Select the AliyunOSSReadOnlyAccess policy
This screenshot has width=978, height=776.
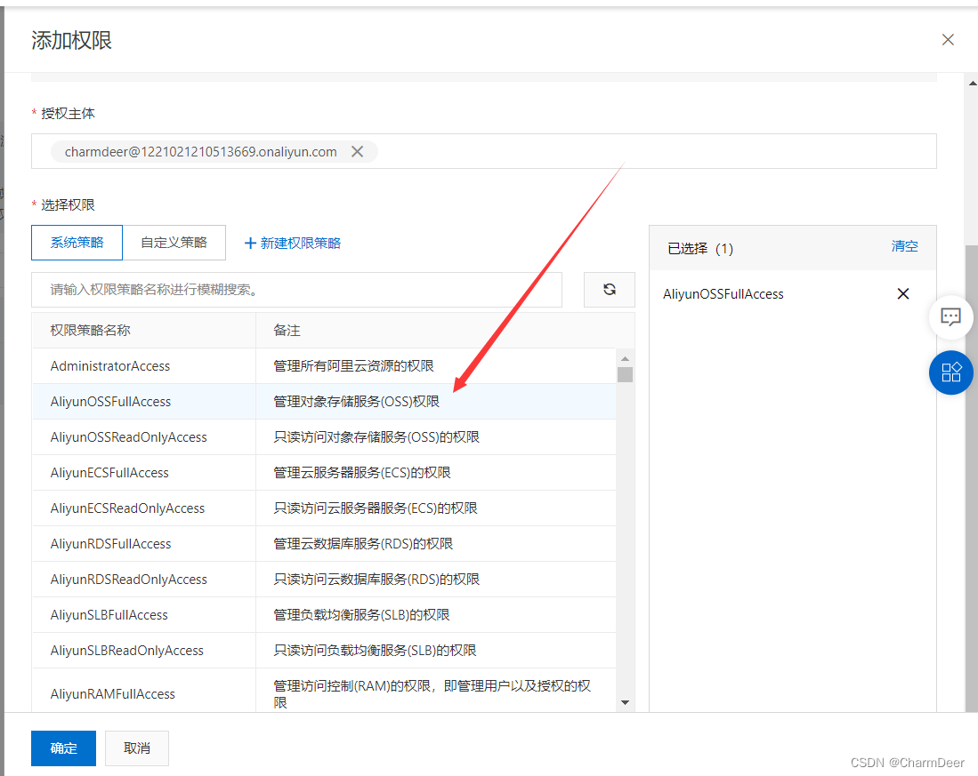pyautogui.click(x=324, y=436)
